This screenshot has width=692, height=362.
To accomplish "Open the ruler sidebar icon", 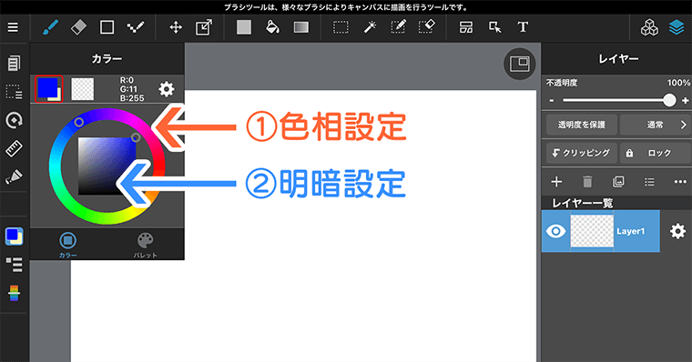I will [x=14, y=148].
